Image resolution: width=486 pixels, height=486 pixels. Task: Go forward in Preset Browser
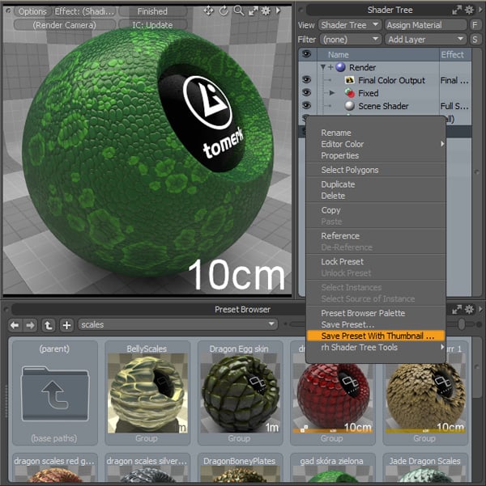[31, 325]
